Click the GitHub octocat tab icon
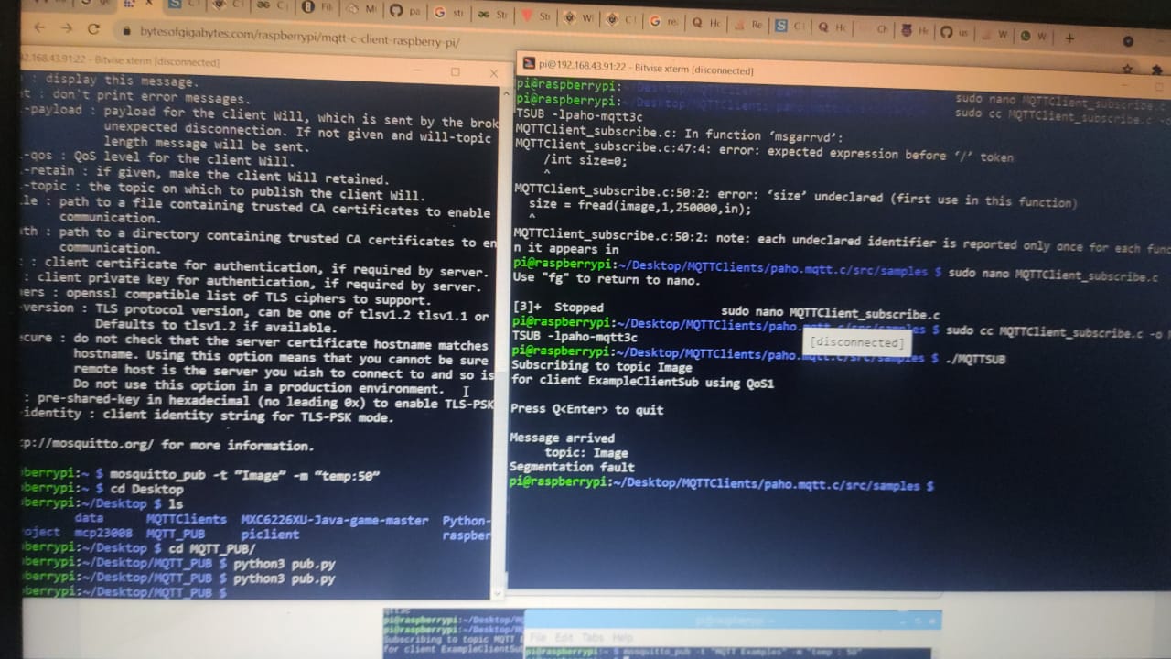The image size is (1171, 659). [x=396, y=9]
